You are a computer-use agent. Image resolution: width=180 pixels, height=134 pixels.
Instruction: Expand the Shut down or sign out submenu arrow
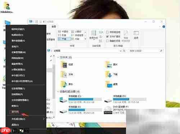click(44, 119)
